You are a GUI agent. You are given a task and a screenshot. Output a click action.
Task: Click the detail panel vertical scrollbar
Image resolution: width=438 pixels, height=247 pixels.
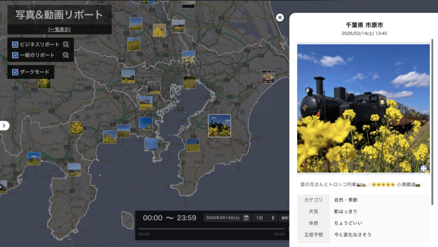432,119
